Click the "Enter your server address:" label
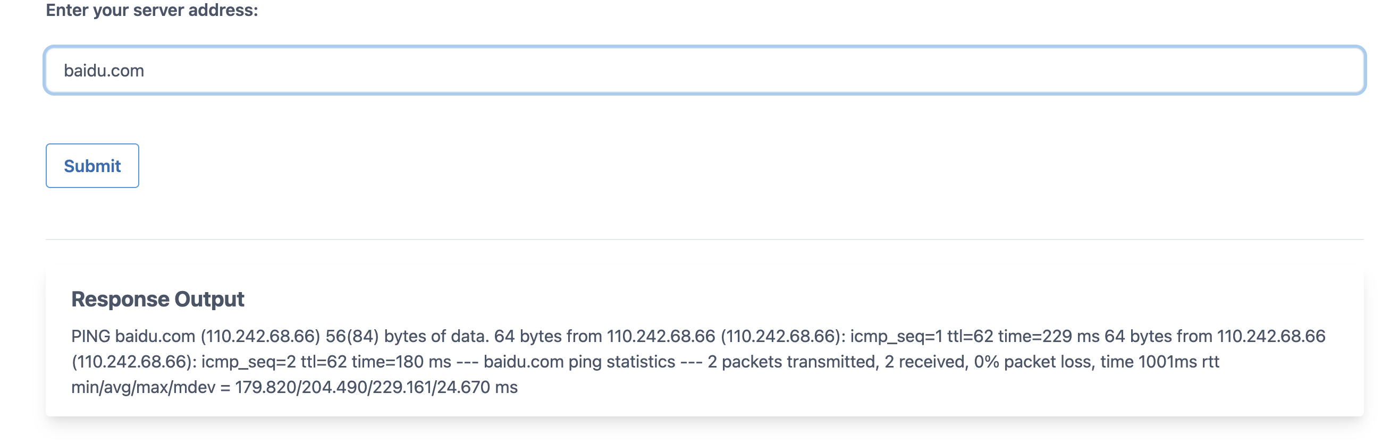This screenshot has height=444, width=1382. (x=152, y=10)
